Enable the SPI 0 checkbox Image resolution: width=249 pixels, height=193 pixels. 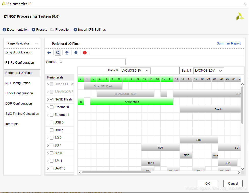tap(52, 153)
